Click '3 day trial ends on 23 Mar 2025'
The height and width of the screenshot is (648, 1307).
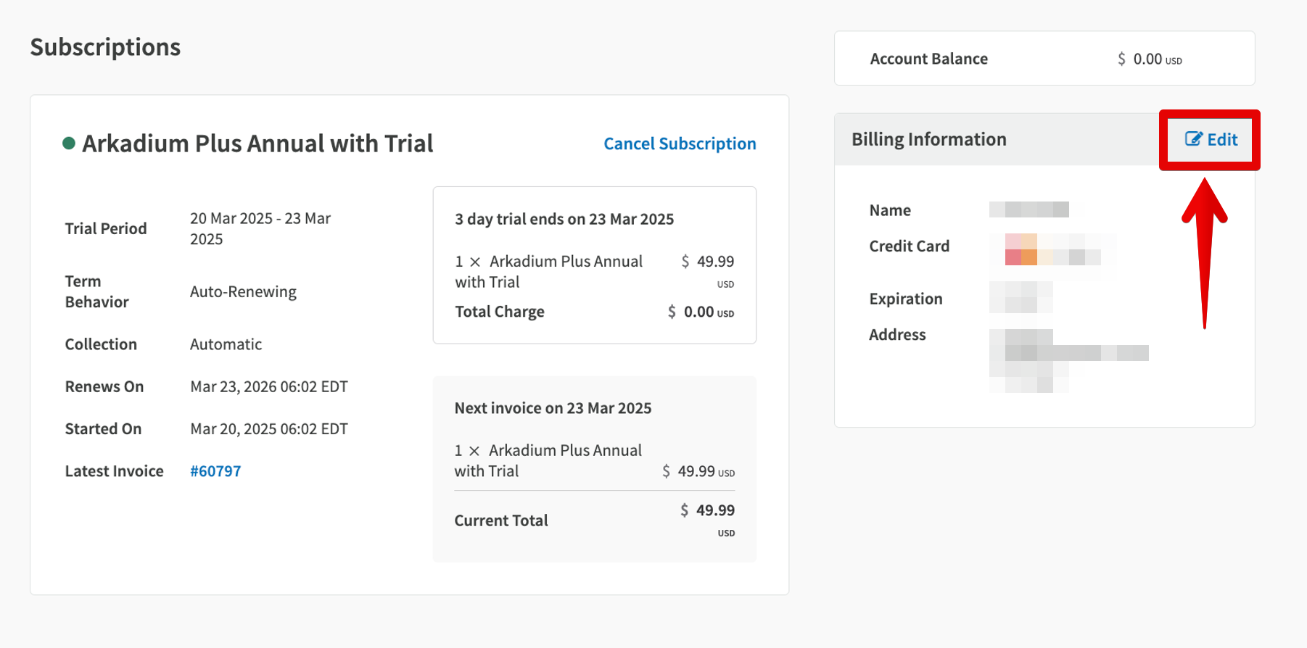564,219
